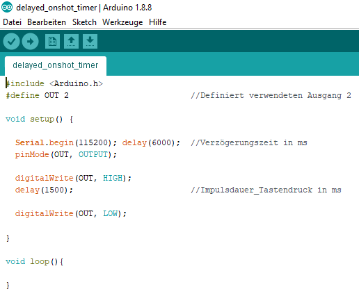This screenshot has width=359, height=296.
Task: Open the Hilfe menu
Action: (158, 22)
